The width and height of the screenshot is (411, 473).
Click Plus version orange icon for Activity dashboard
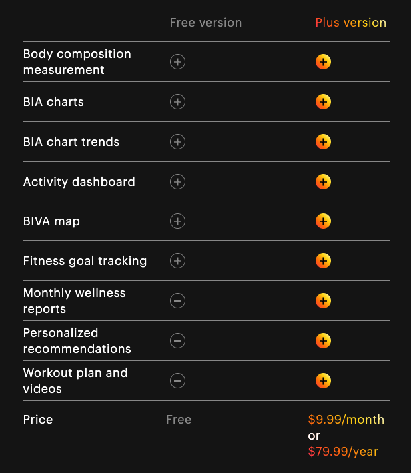coord(323,181)
